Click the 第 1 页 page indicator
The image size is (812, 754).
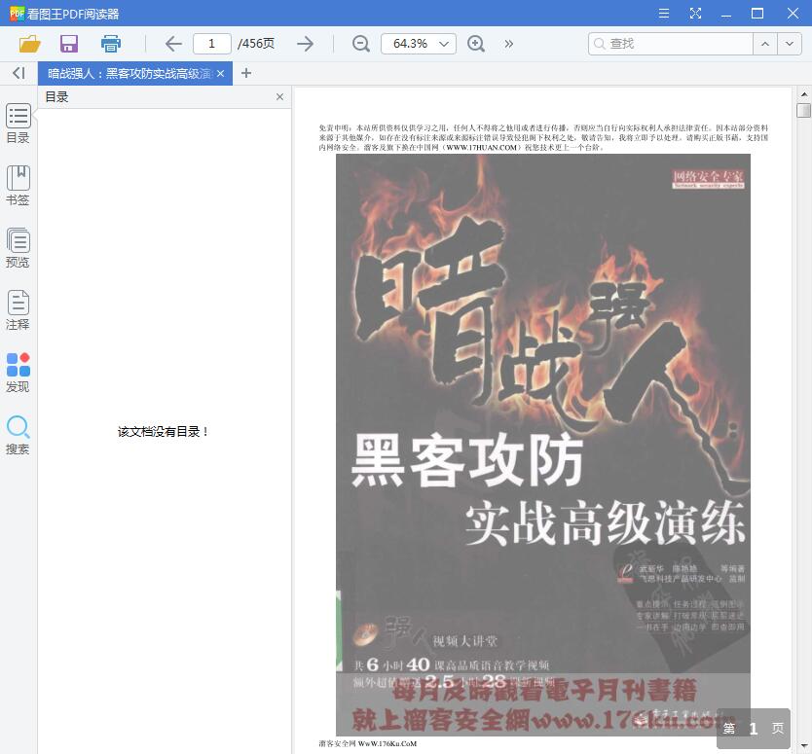753,729
